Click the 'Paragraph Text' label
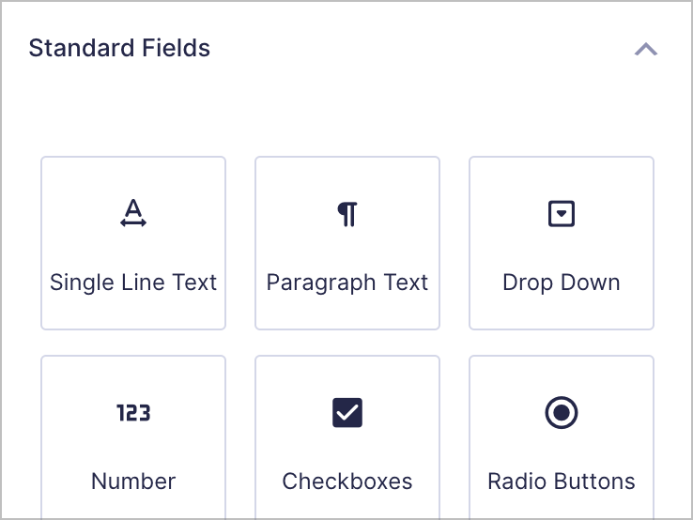Viewport: 693px width, 520px height. pos(347,283)
